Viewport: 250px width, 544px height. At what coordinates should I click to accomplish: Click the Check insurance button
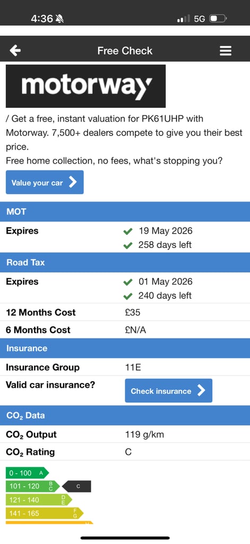pos(168,390)
